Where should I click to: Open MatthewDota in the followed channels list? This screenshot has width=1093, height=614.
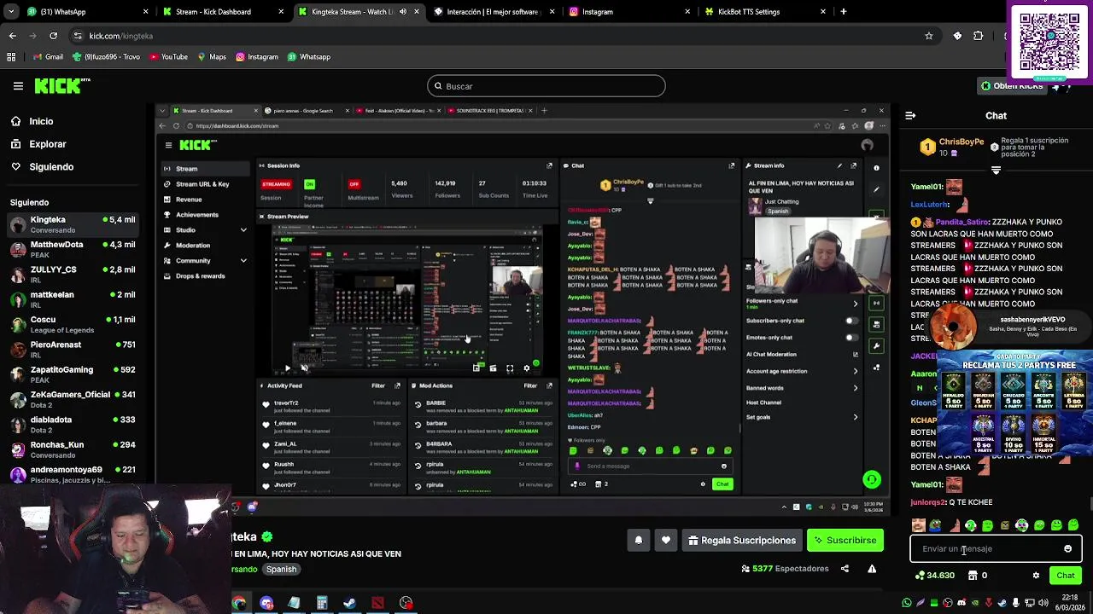(x=73, y=250)
